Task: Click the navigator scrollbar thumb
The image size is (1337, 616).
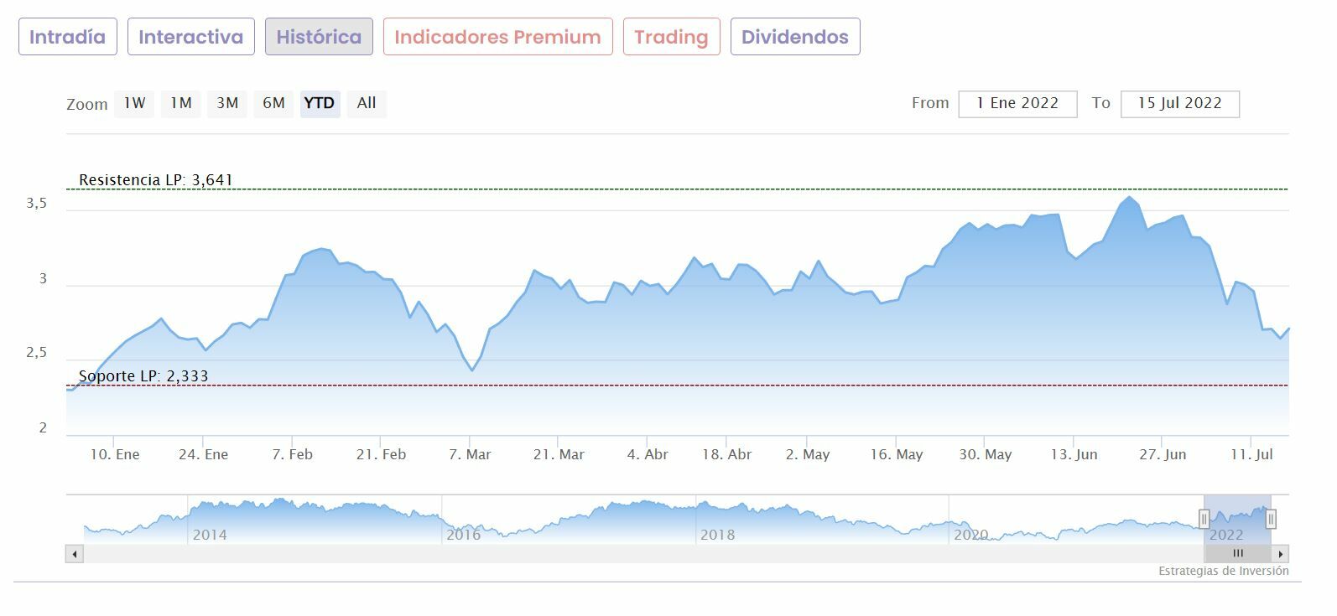Action: (x=1237, y=554)
